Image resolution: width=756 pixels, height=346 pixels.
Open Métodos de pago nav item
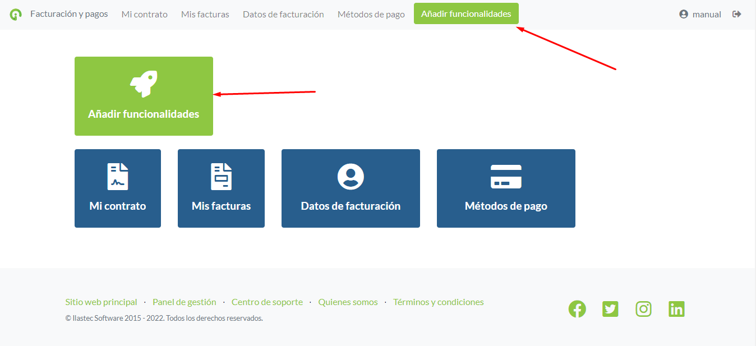coord(371,15)
